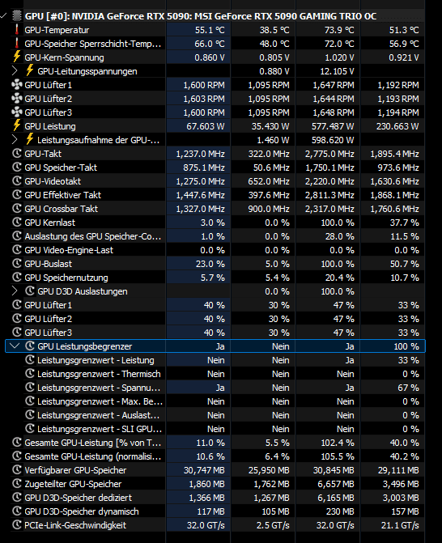The image size is (442, 543).
Task: Click the 2,775.0 MHz maximum GPU clock value
Action: 329,154
